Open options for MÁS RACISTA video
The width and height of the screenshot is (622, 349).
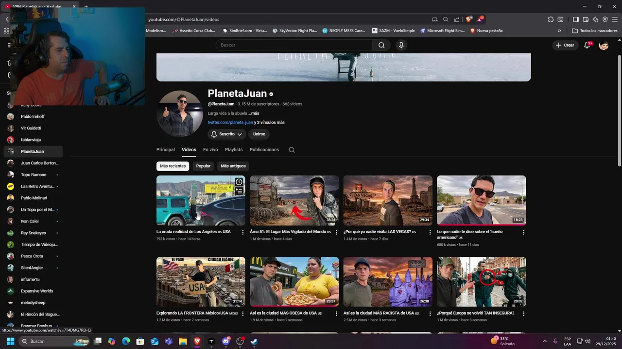[430, 314]
